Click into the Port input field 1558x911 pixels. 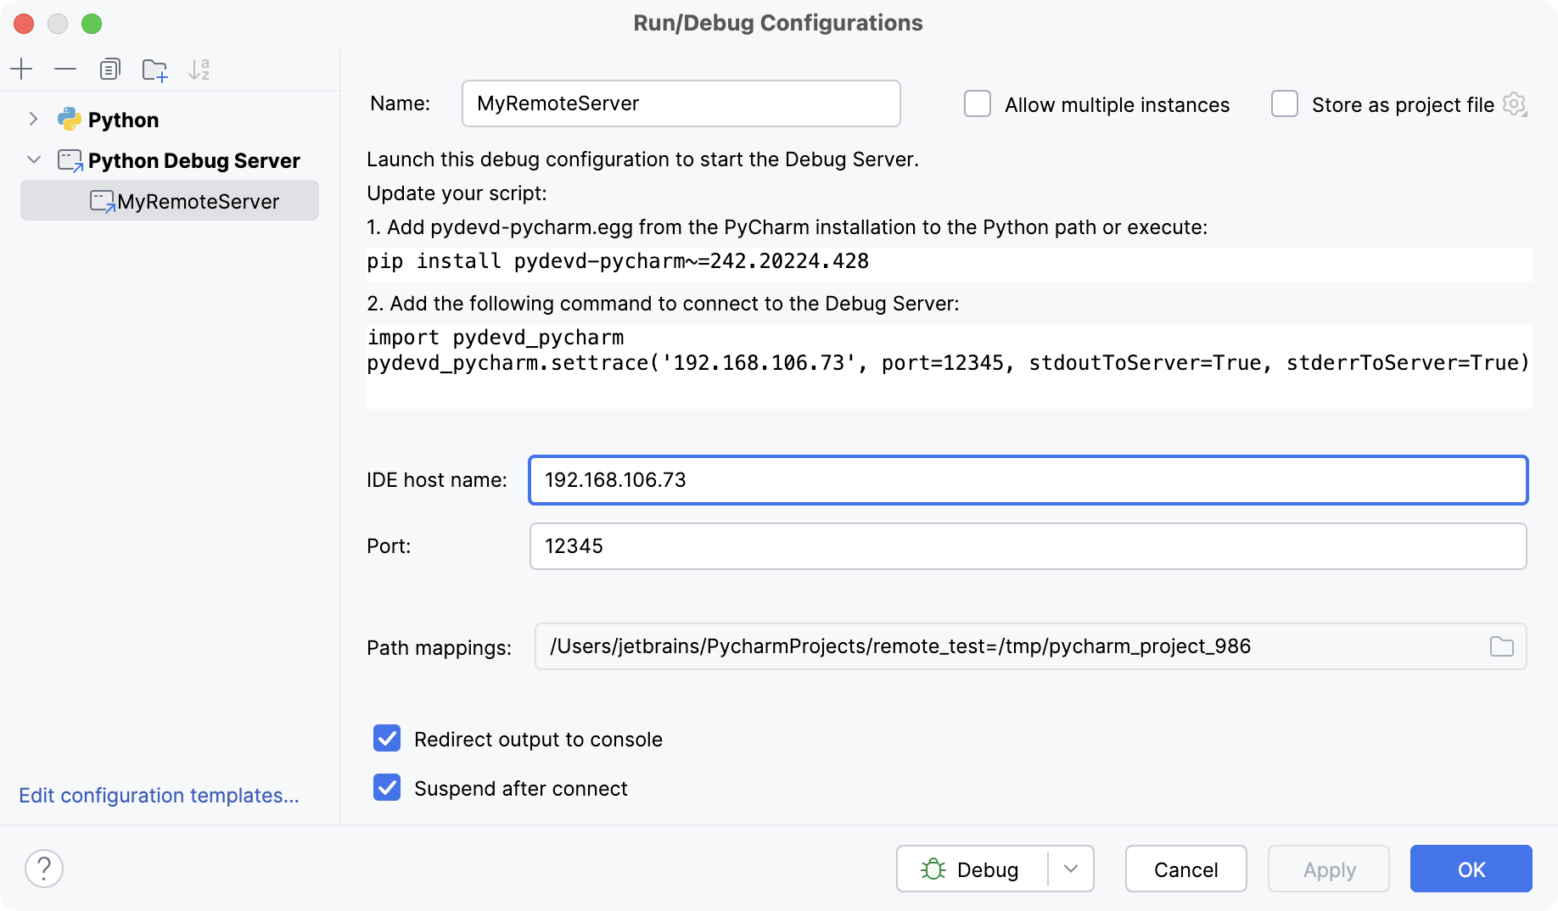(1027, 546)
